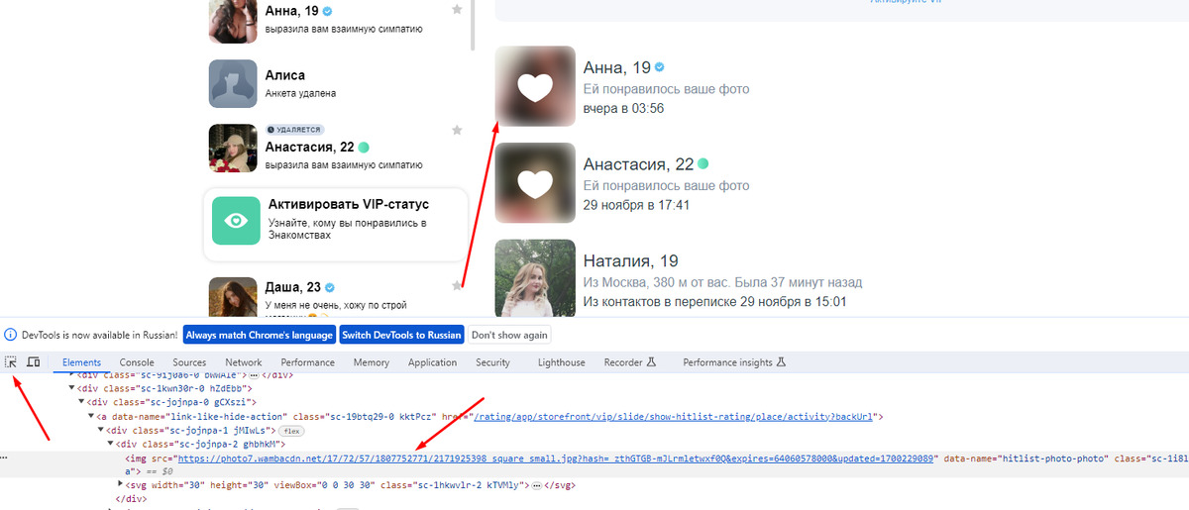Open Даша's avatar in the left list
Screen dimensions: 1189x510
(234, 296)
